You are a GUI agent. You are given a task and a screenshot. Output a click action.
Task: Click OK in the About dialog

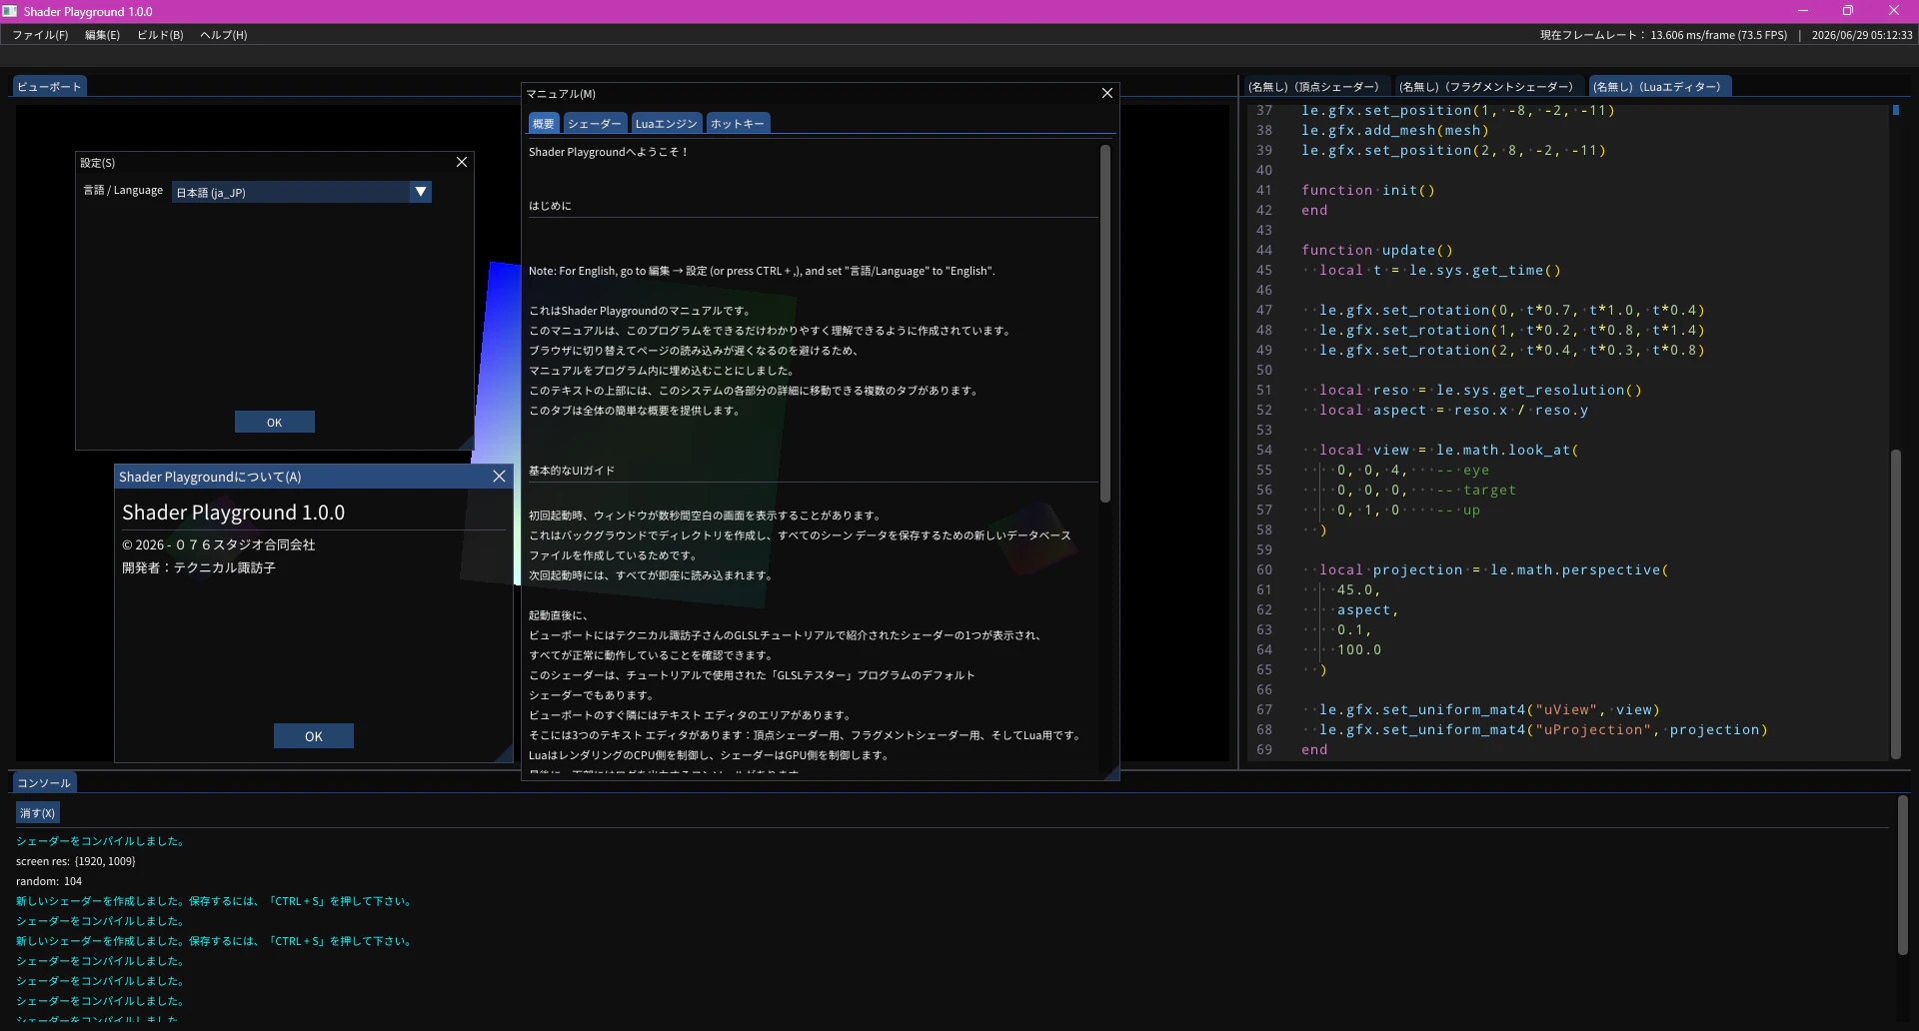(x=314, y=736)
